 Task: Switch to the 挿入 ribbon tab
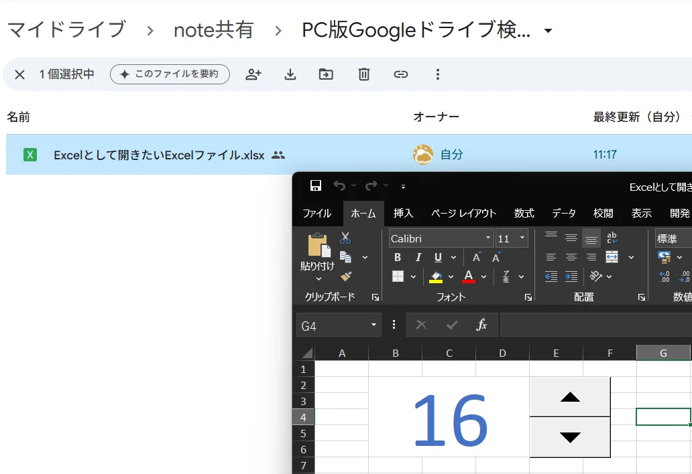[x=404, y=213]
